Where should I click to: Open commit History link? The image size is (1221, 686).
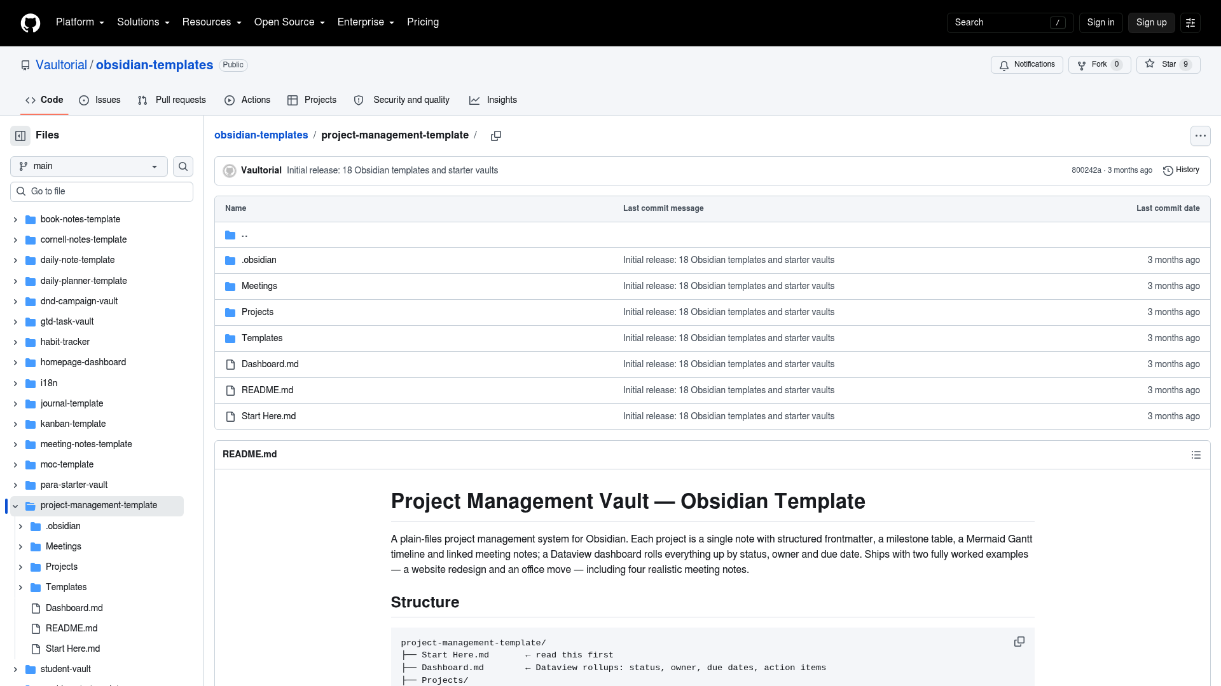pos(1181,170)
